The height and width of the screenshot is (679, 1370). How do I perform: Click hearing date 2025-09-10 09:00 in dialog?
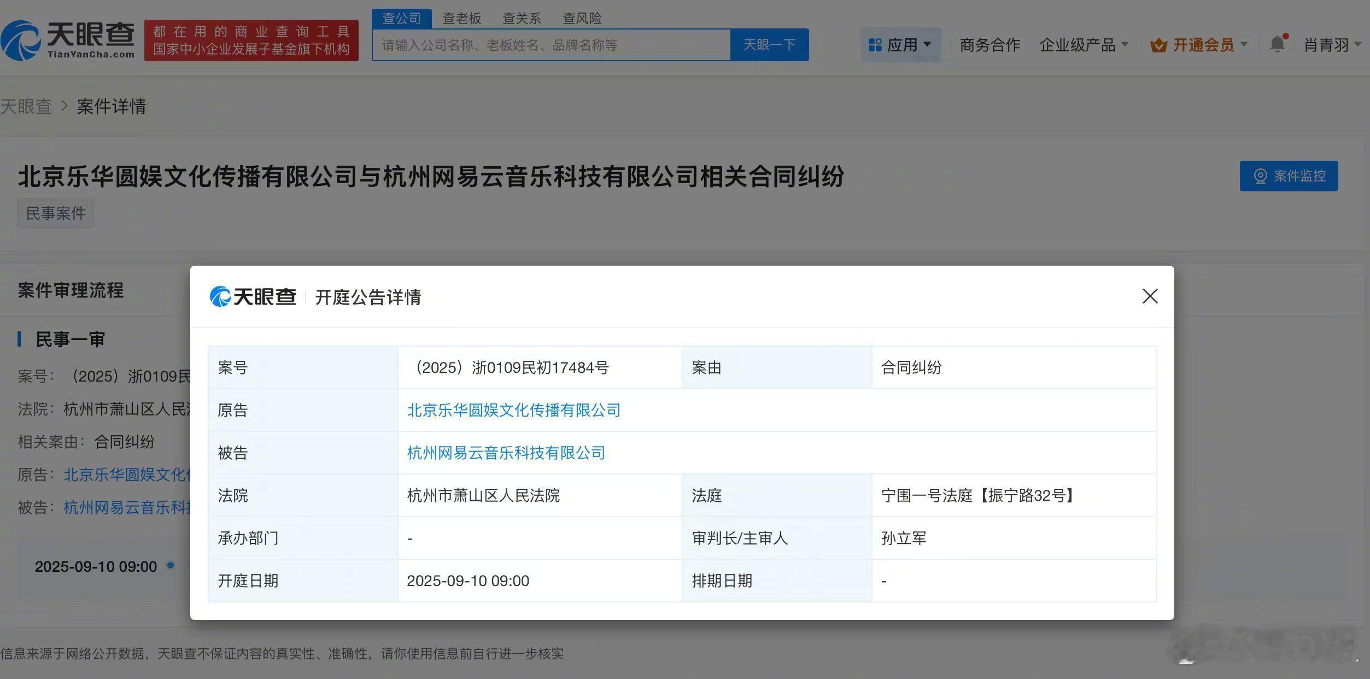click(x=468, y=581)
